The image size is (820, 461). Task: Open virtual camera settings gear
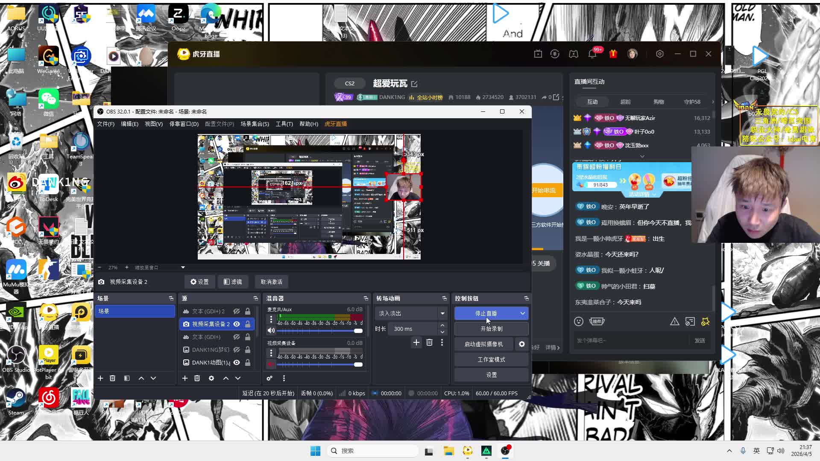522,344
